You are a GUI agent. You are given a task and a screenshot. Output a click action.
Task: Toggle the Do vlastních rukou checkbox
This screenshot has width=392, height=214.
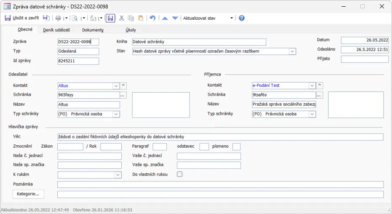(180, 174)
